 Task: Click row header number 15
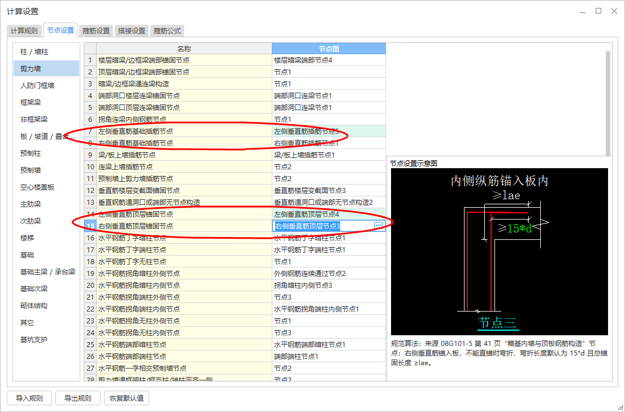[90, 226]
